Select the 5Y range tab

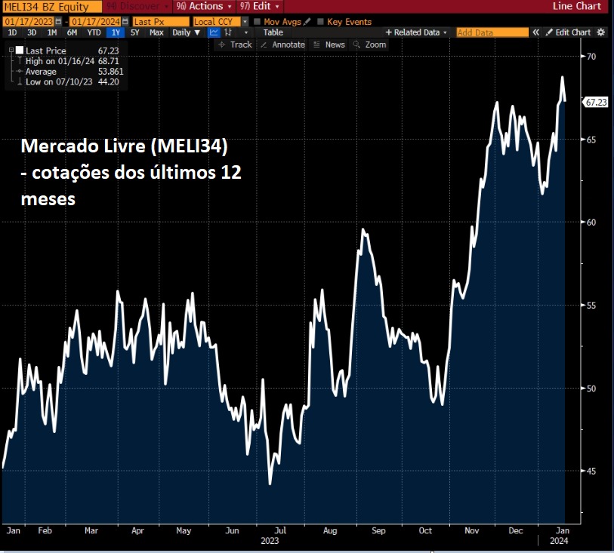coord(135,32)
